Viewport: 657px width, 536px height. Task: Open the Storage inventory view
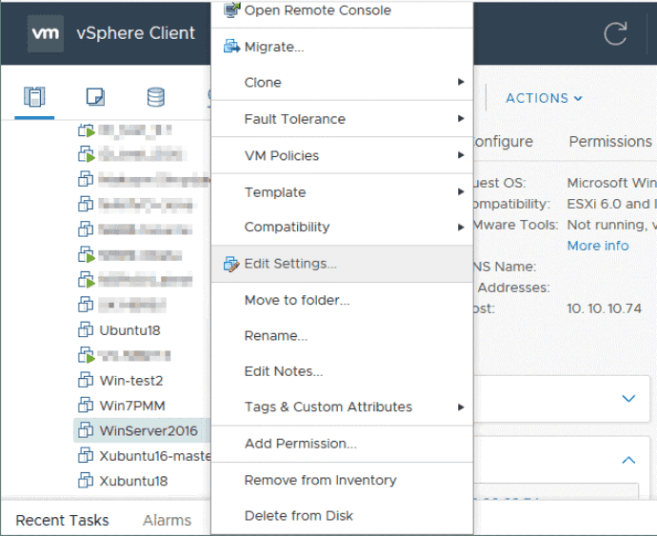155,97
